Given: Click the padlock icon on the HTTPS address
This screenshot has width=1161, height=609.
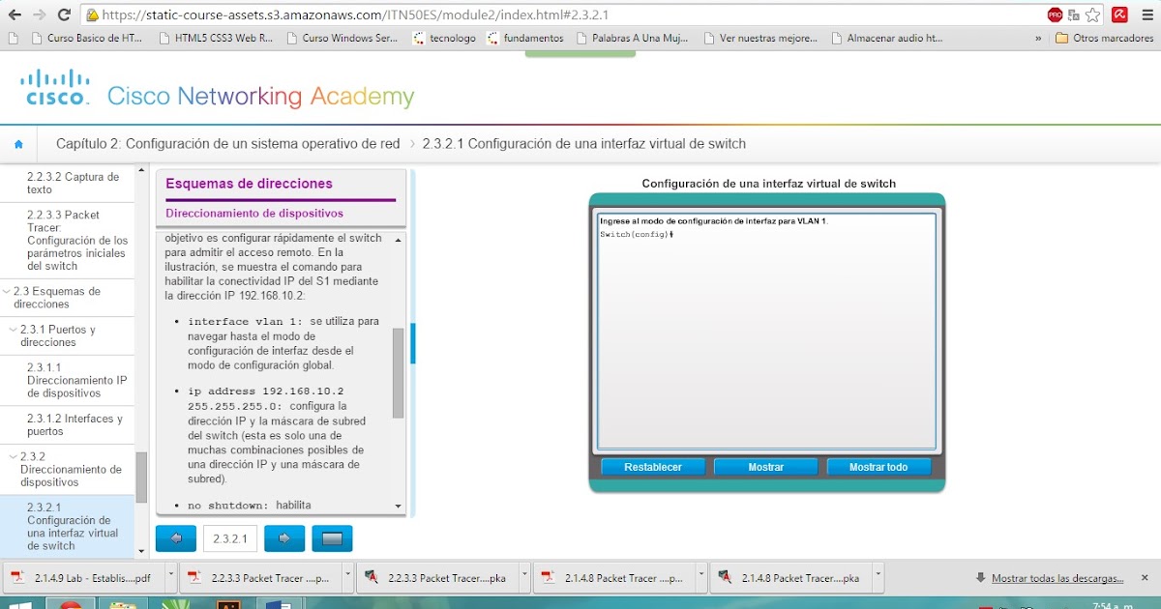Looking at the screenshot, I should pyautogui.click(x=92, y=14).
